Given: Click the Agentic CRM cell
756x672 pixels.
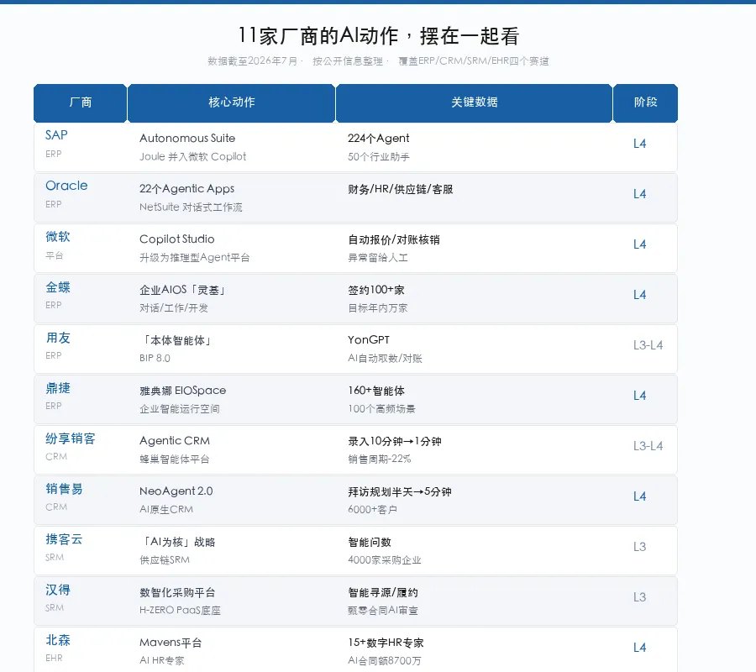Looking at the screenshot, I should coord(175,441).
